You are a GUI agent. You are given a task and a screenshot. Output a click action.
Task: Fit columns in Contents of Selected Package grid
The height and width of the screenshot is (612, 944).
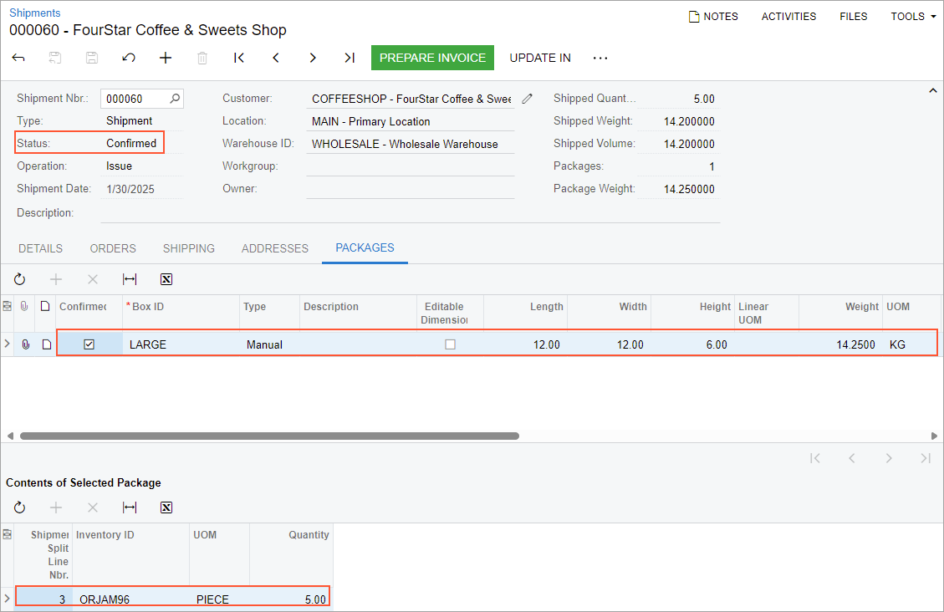tap(130, 507)
